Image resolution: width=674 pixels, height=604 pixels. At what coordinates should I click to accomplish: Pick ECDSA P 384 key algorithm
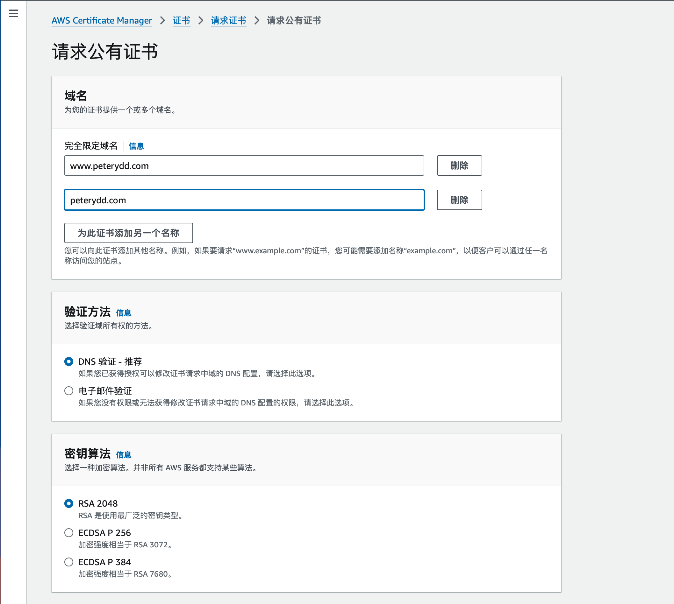point(69,562)
